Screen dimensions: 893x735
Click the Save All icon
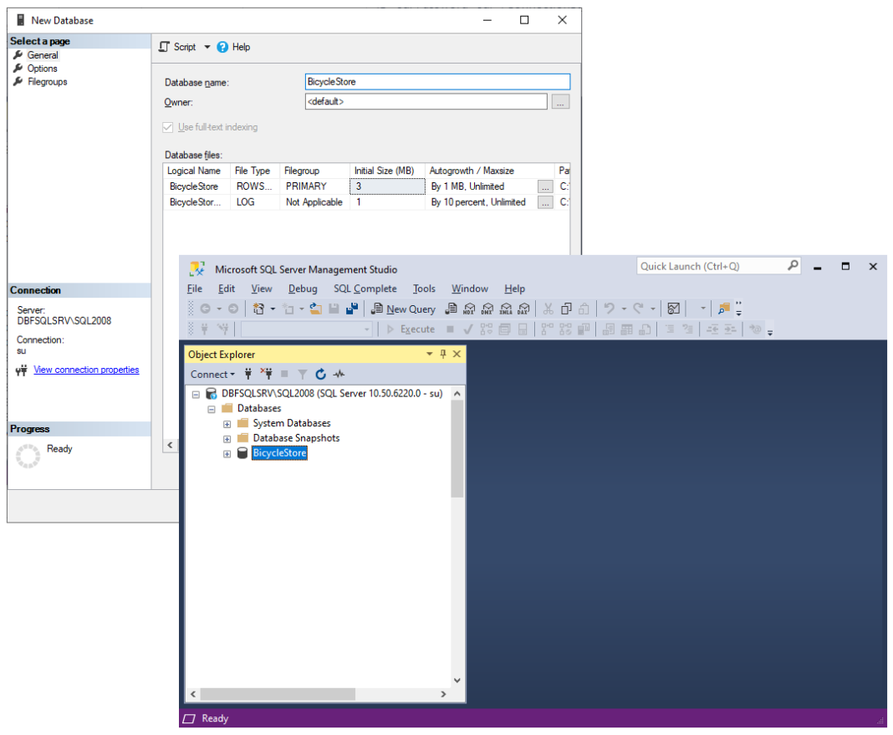pos(352,309)
